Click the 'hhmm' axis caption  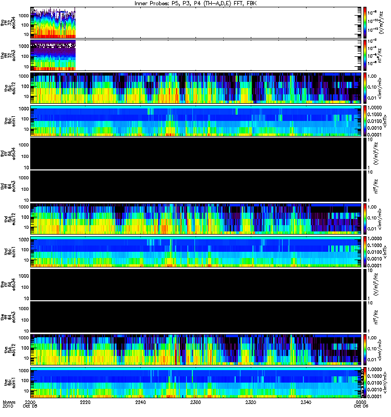click(9, 402)
